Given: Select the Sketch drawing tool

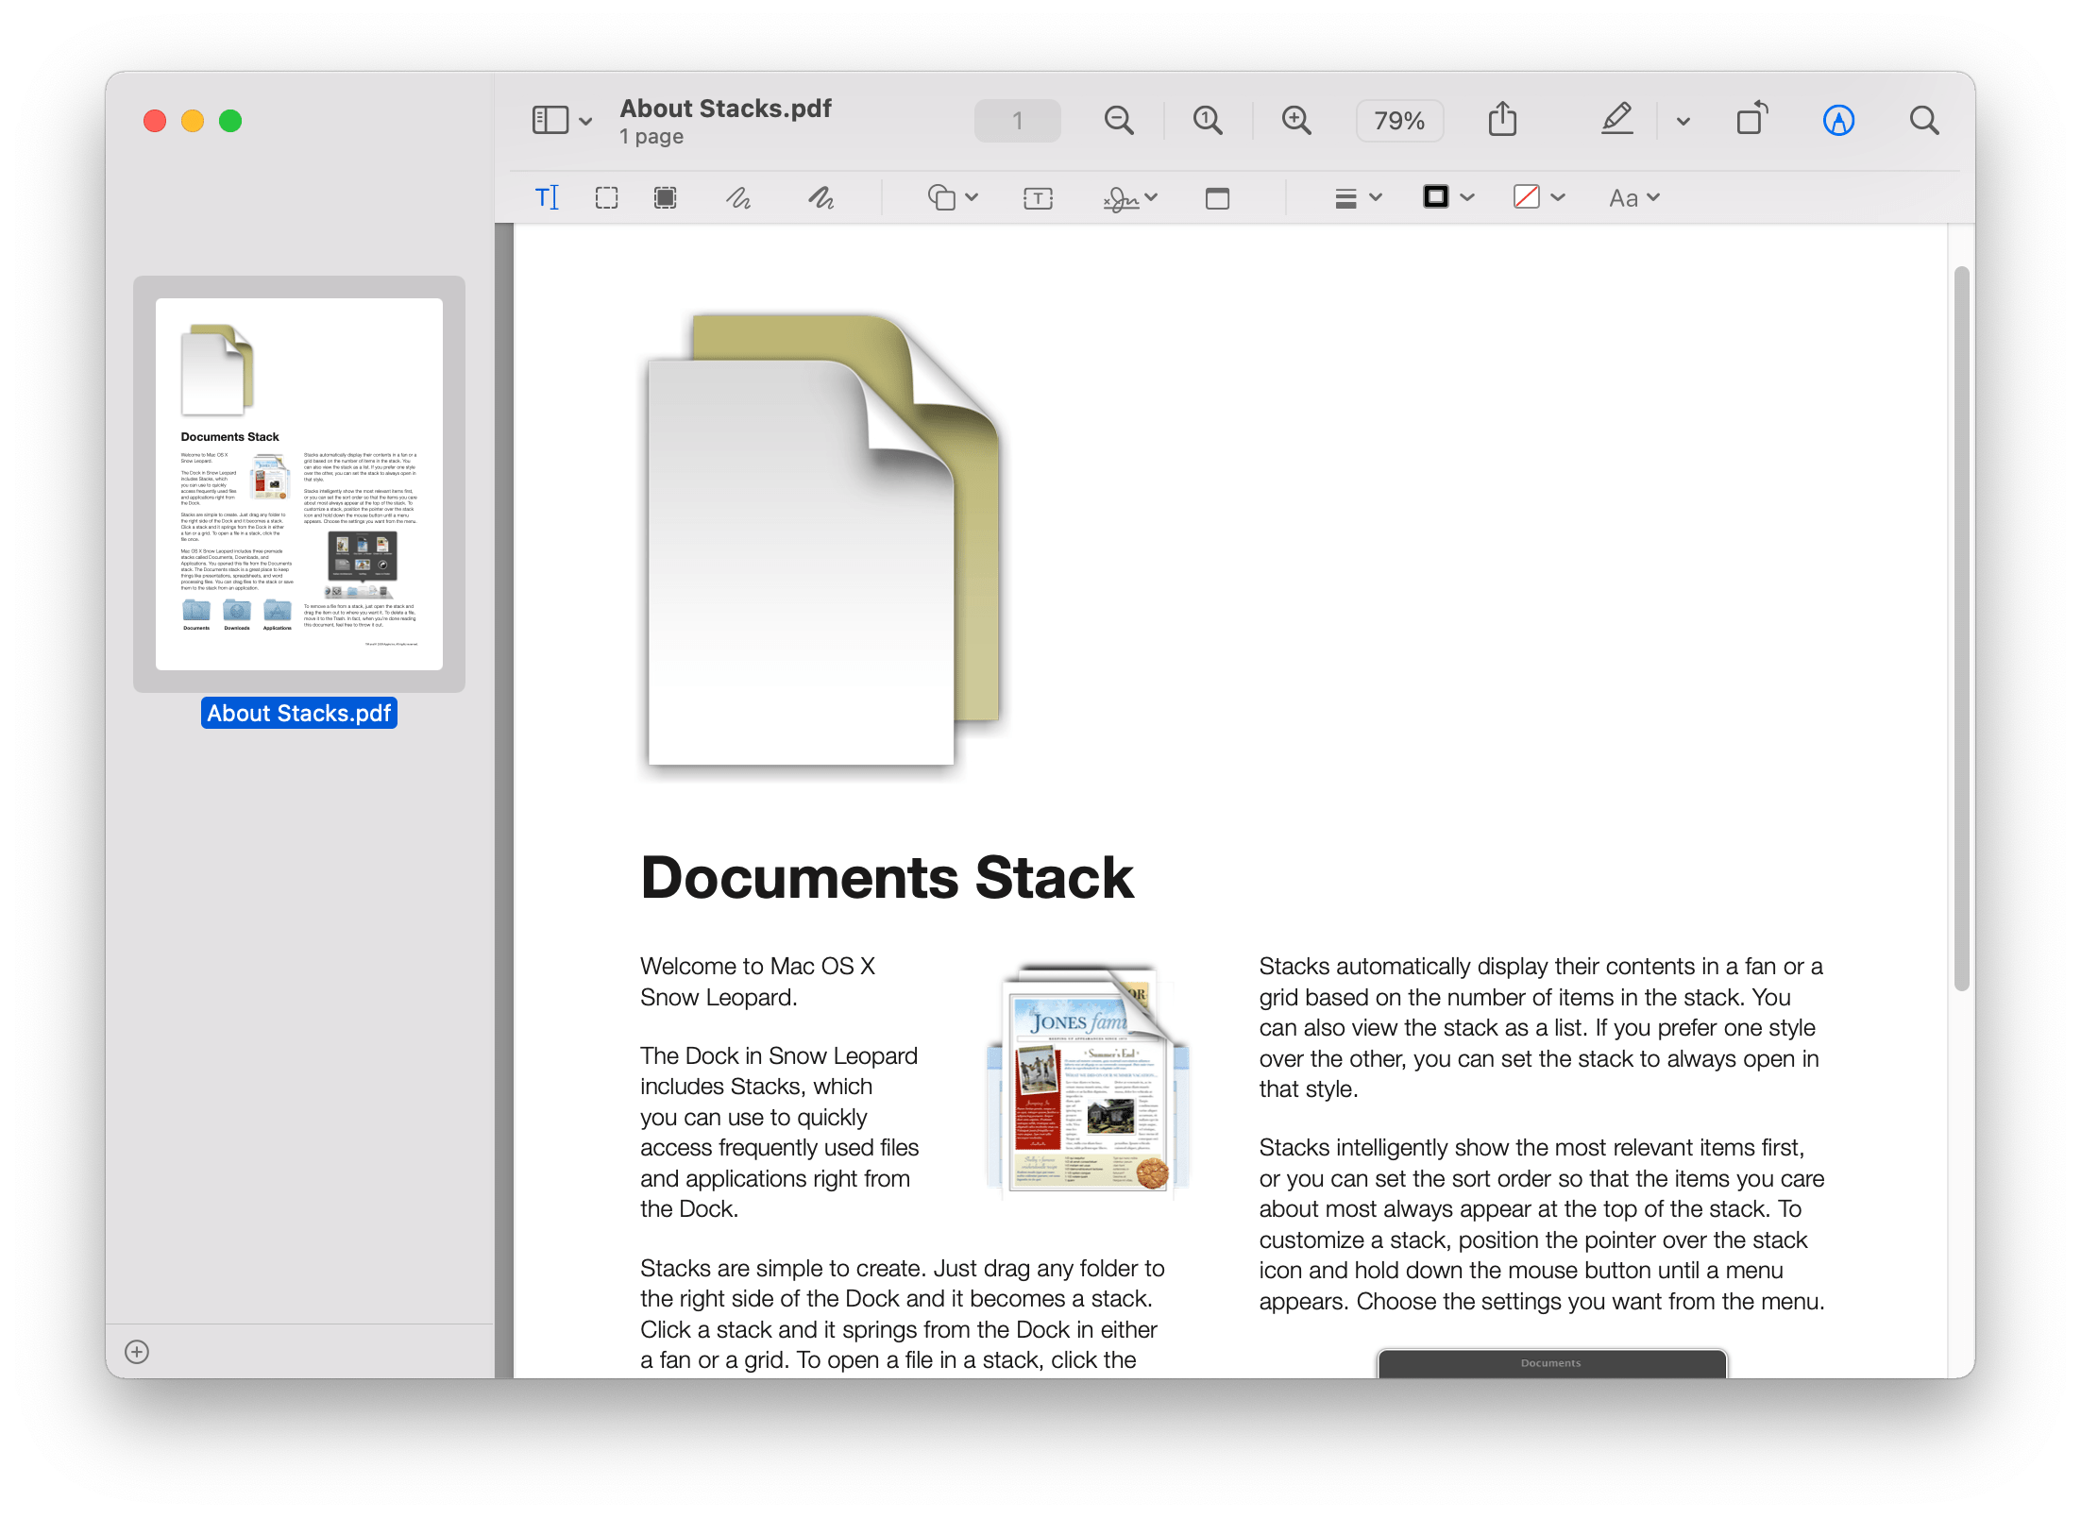Looking at the screenshot, I should 738,197.
